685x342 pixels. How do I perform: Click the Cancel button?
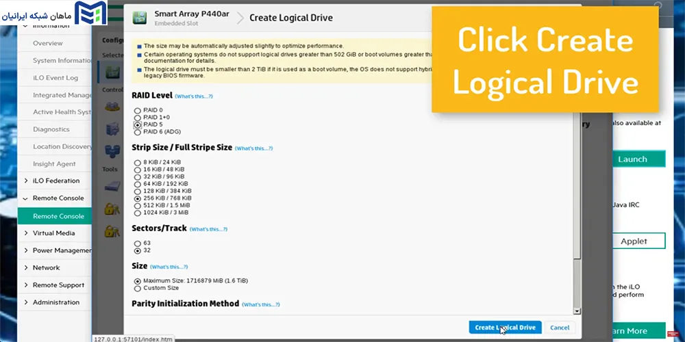click(x=560, y=328)
